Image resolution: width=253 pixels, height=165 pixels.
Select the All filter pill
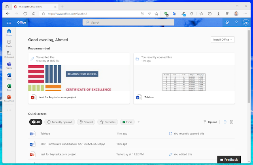pyautogui.click(x=36, y=122)
